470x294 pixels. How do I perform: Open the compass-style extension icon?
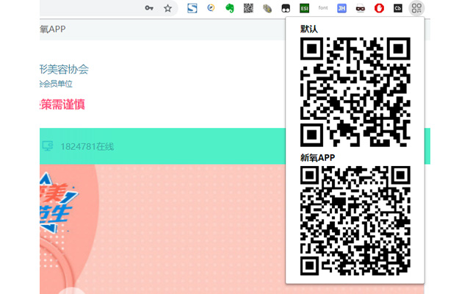coord(211,8)
